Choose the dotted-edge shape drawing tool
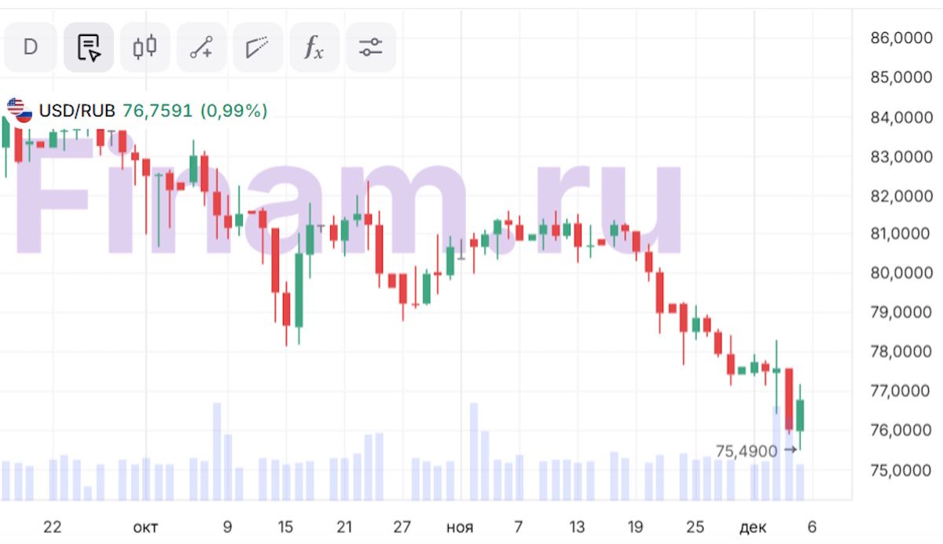 [257, 47]
